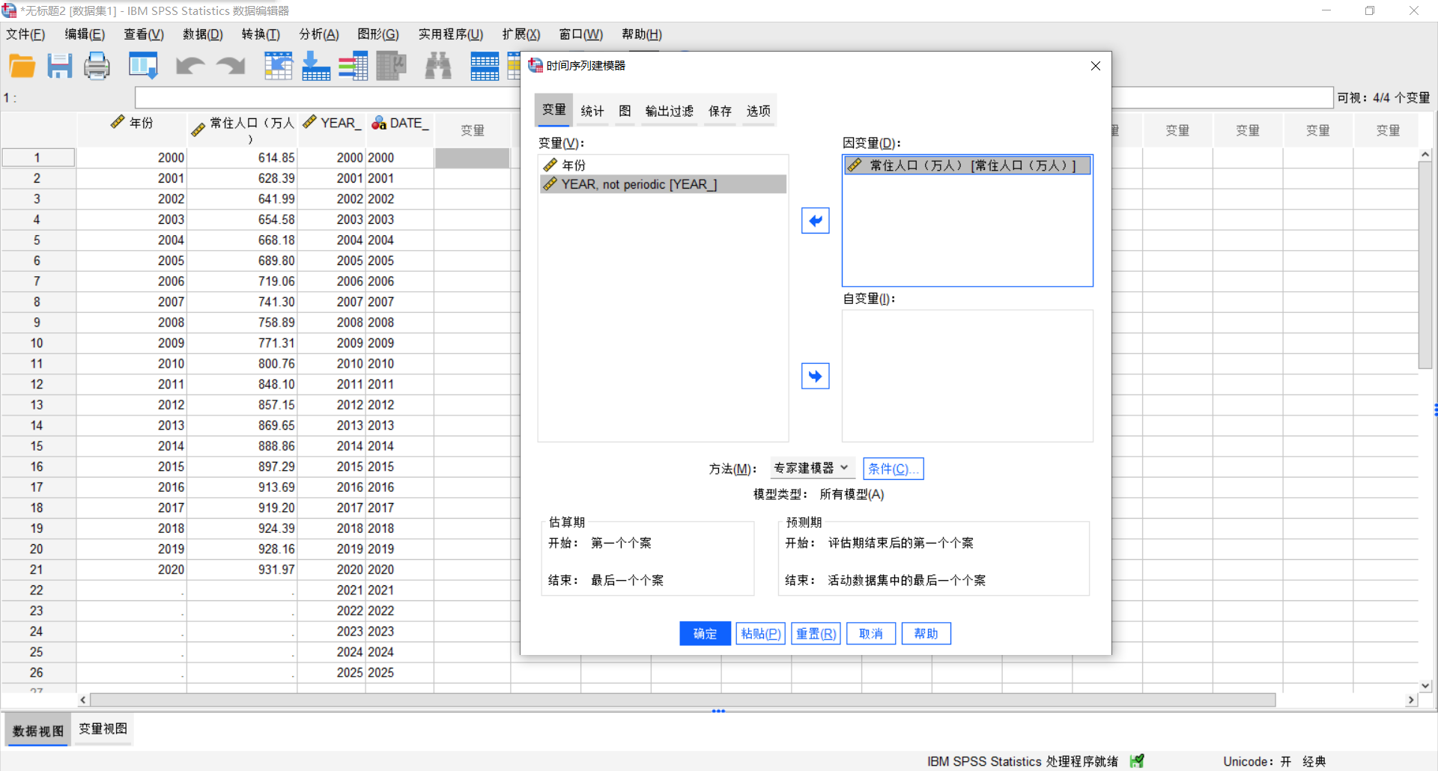Switch to the 统计 tab in dialog
The height and width of the screenshot is (771, 1438).
pos(592,111)
